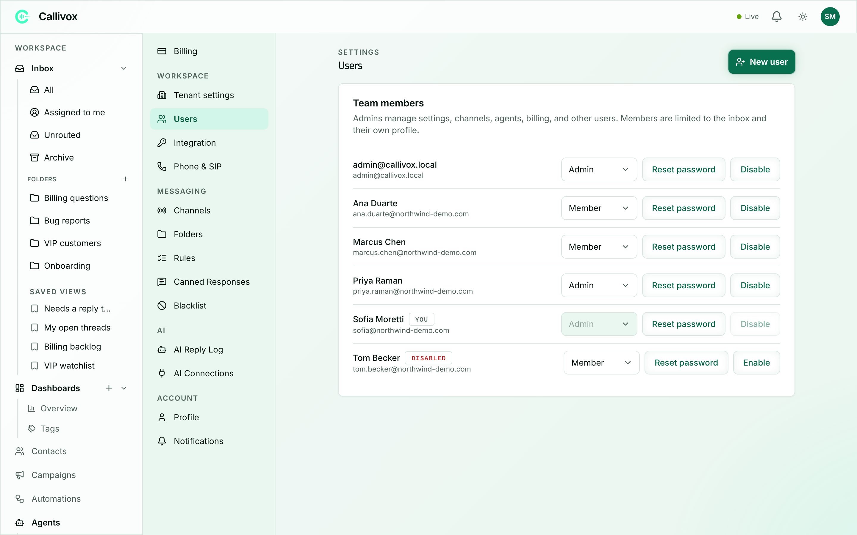Reset password for Ana Duarte
Screen dimensions: 857x535
click(684, 208)
